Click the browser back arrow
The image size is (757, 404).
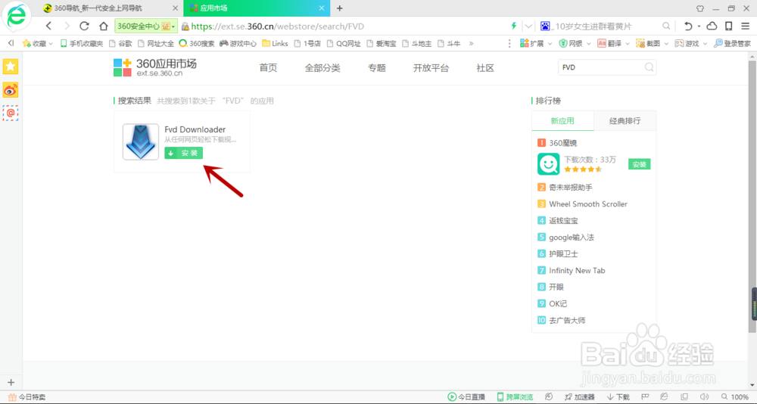tap(48, 26)
